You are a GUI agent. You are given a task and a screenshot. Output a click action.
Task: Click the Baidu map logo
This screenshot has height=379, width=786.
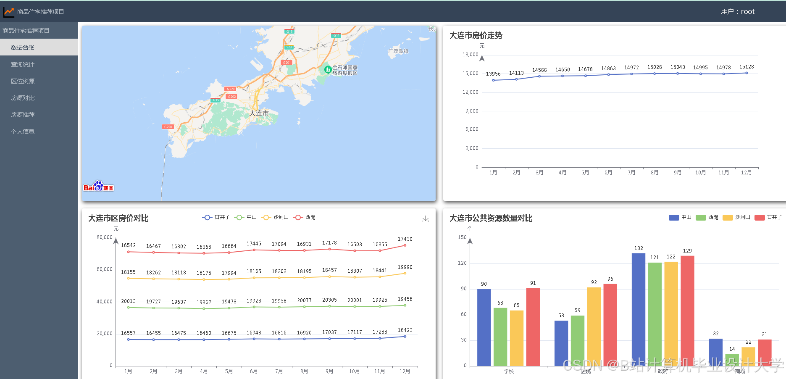coord(99,186)
